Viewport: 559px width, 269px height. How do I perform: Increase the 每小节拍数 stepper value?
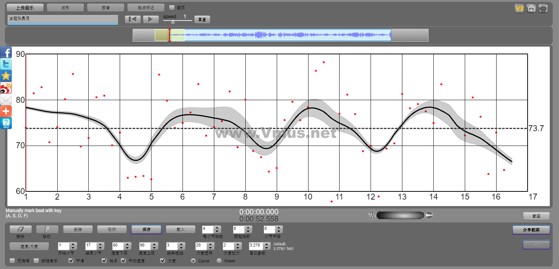pyautogui.click(x=217, y=228)
